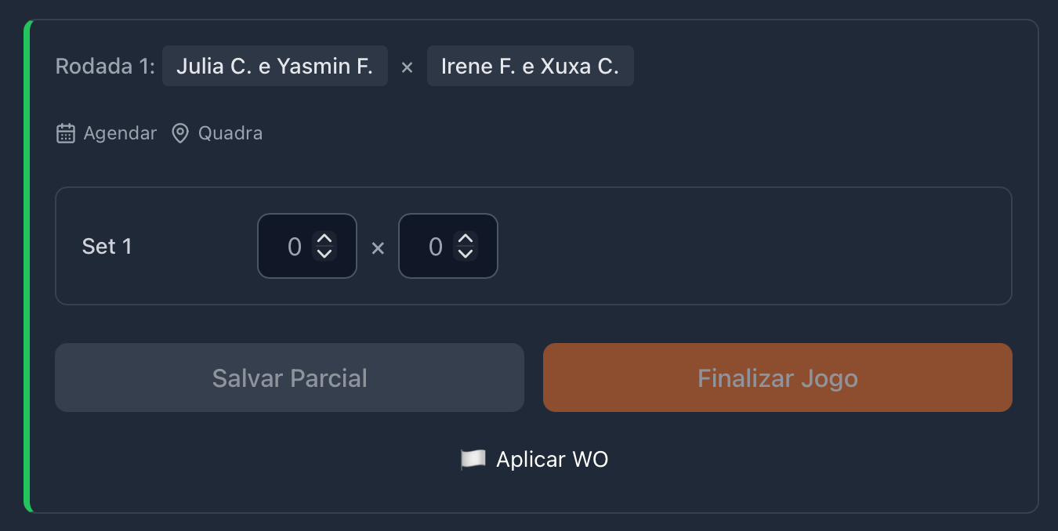The width and height of the screenshot is (1058, 531).
Task: Increase the second team's Set 1 score
Action: click(x=466, y=239)
